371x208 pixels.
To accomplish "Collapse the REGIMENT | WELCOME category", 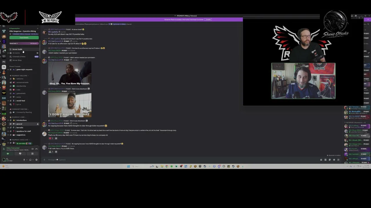I will tap(19, 76).
